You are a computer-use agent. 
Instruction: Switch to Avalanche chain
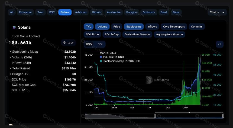(114, 12)
